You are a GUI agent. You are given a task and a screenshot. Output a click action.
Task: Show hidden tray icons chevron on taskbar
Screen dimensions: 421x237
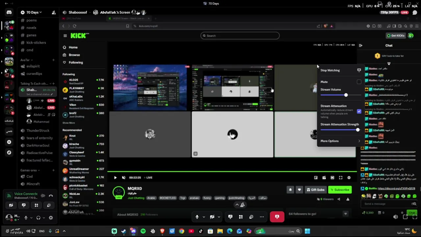(64, 231)
